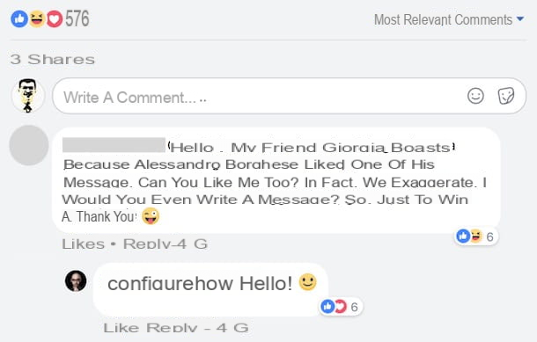Click the red heart Love reaction icon
This screenshot has width=537, height=342.
(x=54, y=18)
